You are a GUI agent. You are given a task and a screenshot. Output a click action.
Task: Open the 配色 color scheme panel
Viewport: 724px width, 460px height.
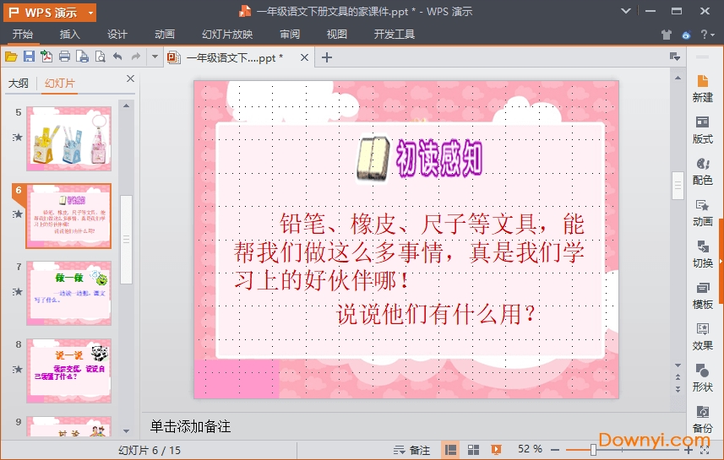[702, 171]
